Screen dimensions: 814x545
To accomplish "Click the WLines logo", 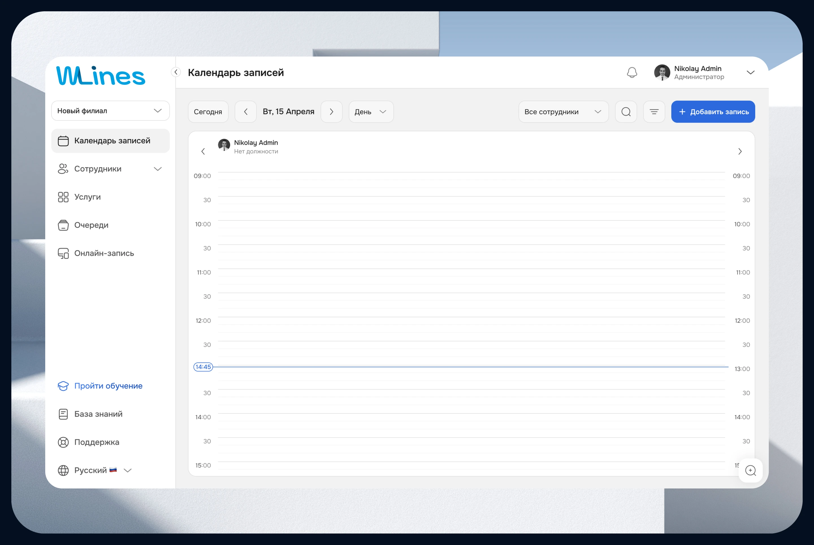I will (101, 76).
